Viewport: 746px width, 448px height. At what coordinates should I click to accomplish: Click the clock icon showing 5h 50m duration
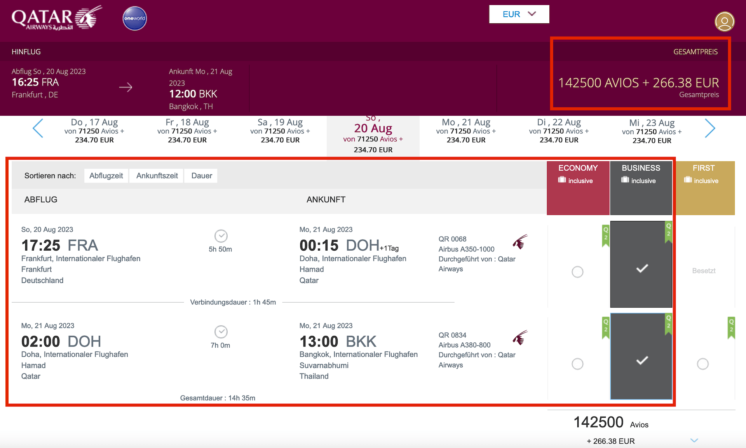coord(221,236)
